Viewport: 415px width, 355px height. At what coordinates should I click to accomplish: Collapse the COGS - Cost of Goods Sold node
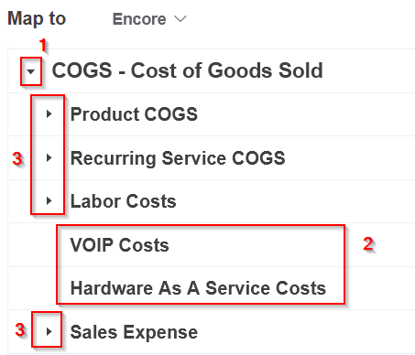(30, 71)
